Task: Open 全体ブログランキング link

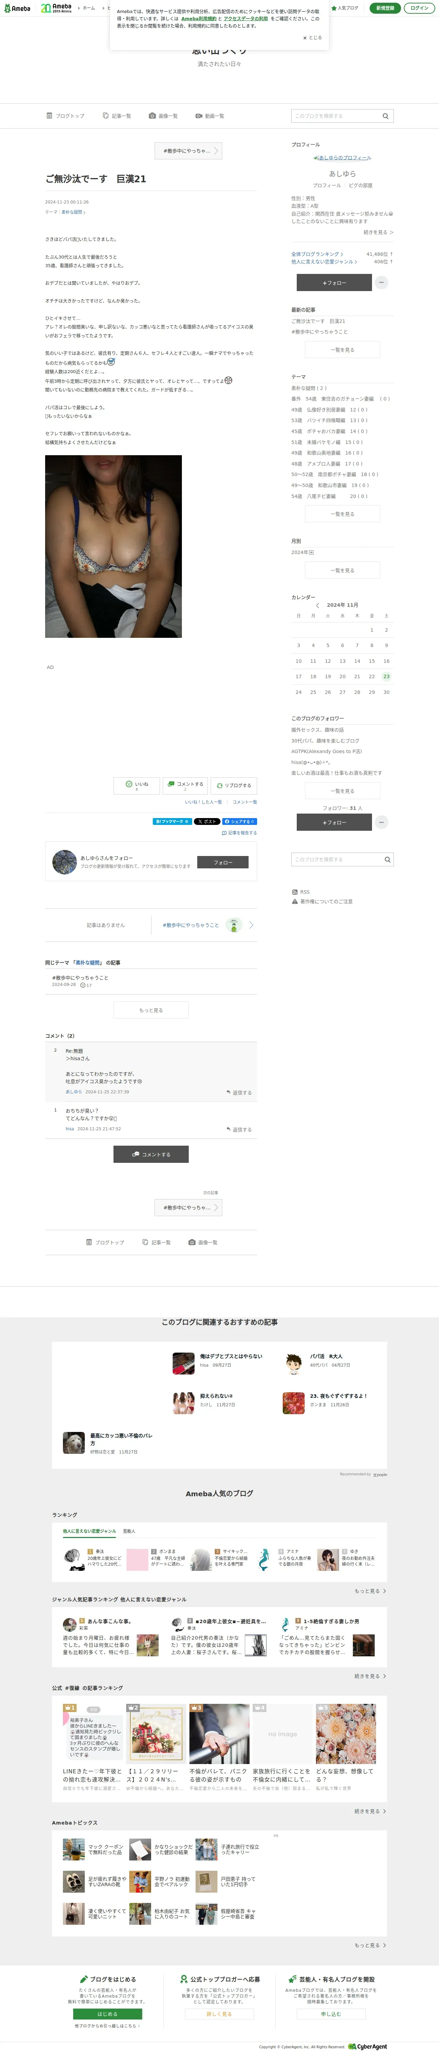Action: click(x=317, y=254)
